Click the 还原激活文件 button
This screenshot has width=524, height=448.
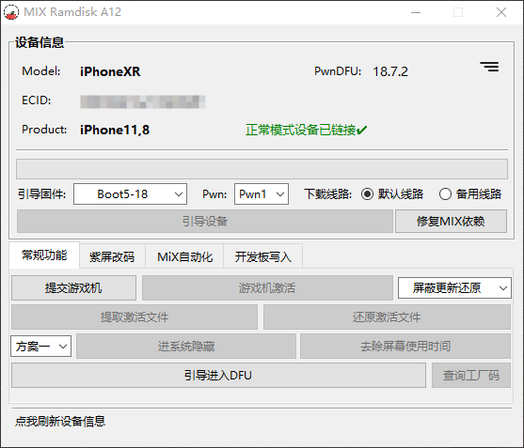click(387, 317)
